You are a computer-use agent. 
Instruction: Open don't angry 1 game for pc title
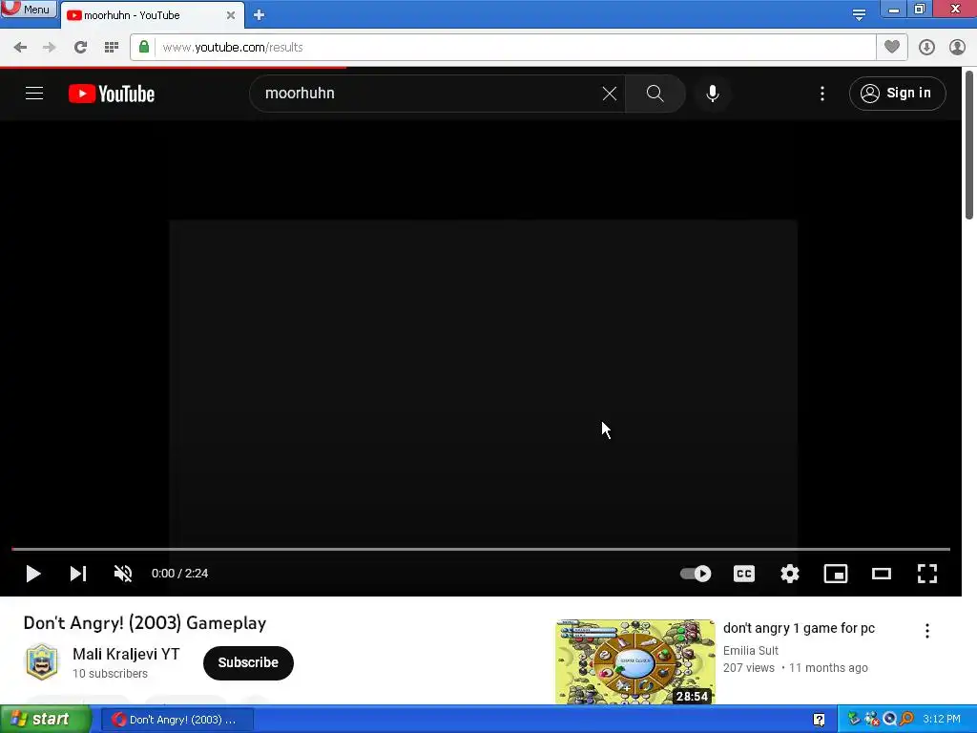[799, 628]
